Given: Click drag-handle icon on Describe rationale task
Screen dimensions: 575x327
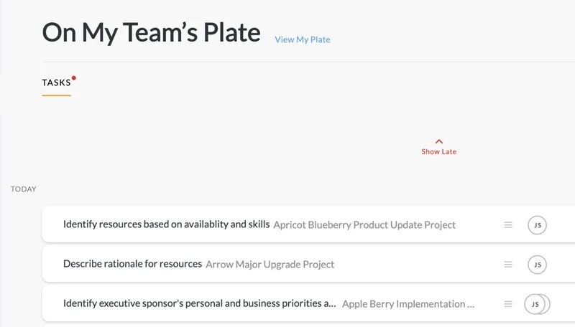Looking at the screenshot, I should (x=508, y=264).
